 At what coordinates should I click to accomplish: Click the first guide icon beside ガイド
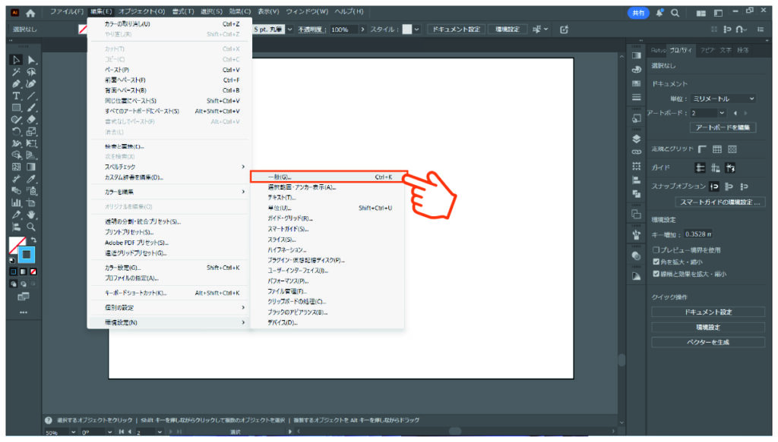click(701, 168)
